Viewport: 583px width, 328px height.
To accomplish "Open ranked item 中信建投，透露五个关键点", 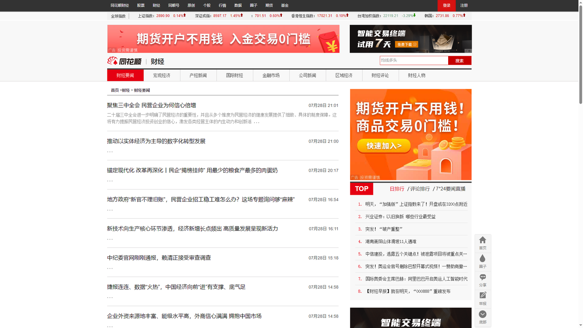I will (x=416, y=254).
